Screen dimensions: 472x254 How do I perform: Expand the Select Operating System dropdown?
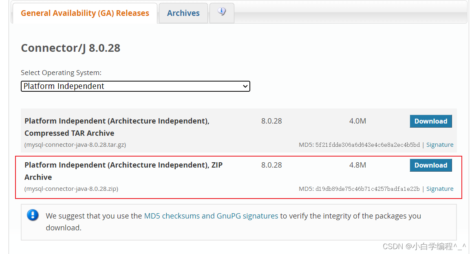pos(135,86)
